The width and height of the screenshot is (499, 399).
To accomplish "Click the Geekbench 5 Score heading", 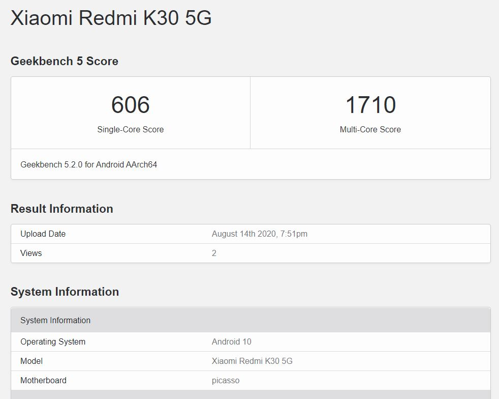I will click(64, 61).
